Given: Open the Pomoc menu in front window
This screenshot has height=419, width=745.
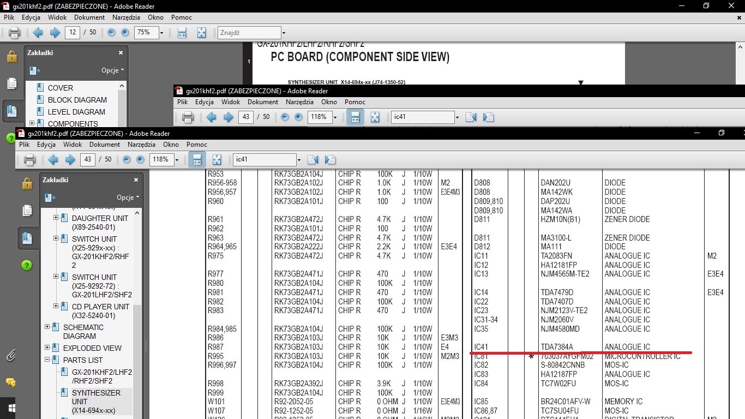Looking at the screenshot, I should (x=197, y=145).
